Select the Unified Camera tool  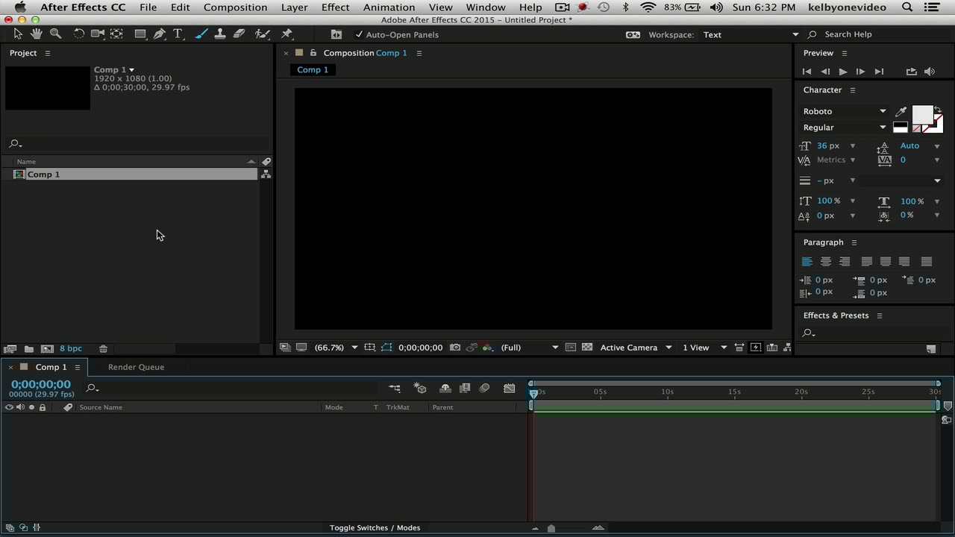coord(98,34)
